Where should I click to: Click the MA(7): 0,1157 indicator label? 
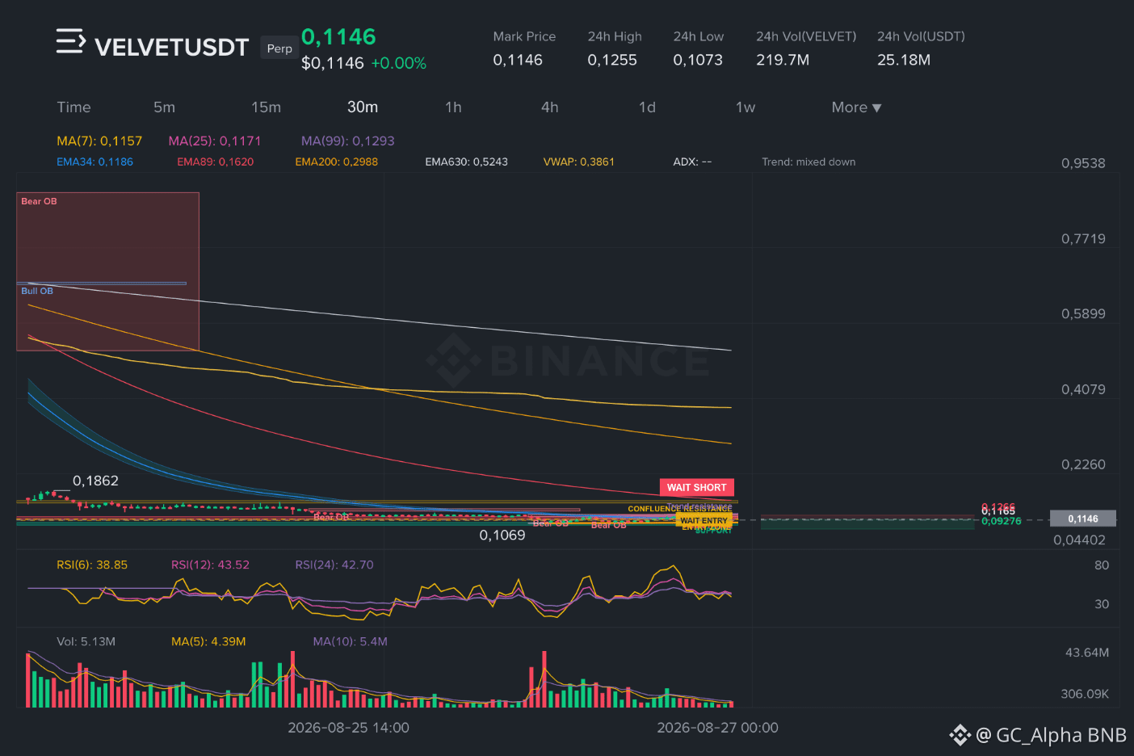(x=99, y=141)
